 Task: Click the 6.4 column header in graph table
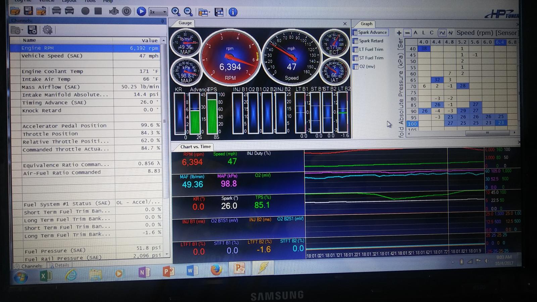pyautogui.click(x=500, y=42)
